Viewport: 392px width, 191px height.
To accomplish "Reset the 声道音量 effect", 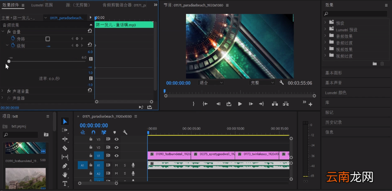I will (x=90, y=90).
